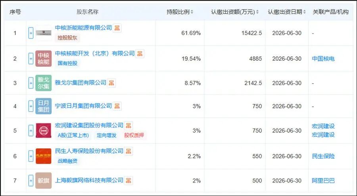Expand row 3 雅戈尔集团 with plus button
Viewport: 357px width, 196px height.
tap(31, 83)
